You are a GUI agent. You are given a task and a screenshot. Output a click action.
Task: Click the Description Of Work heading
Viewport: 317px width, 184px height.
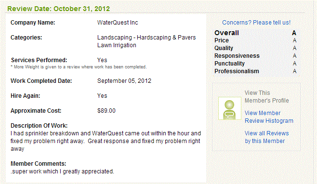pos(39,126)
